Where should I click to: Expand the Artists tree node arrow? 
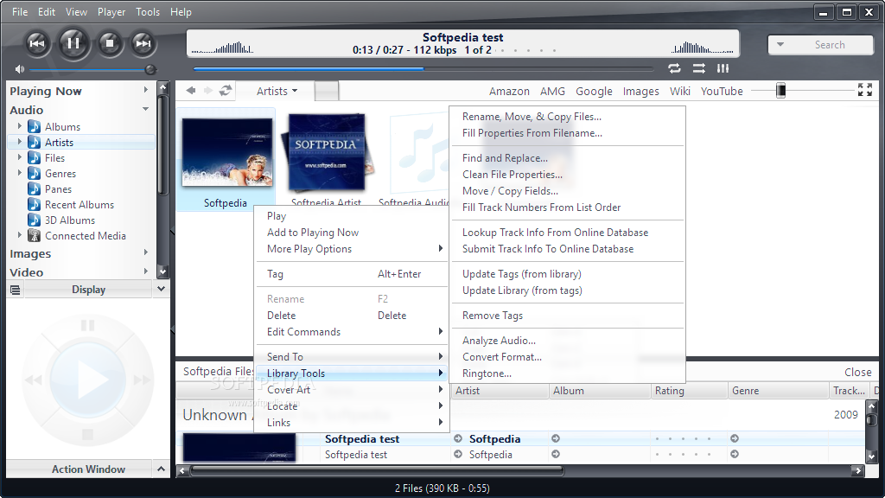pyautogui.click(x=20, y=142)
